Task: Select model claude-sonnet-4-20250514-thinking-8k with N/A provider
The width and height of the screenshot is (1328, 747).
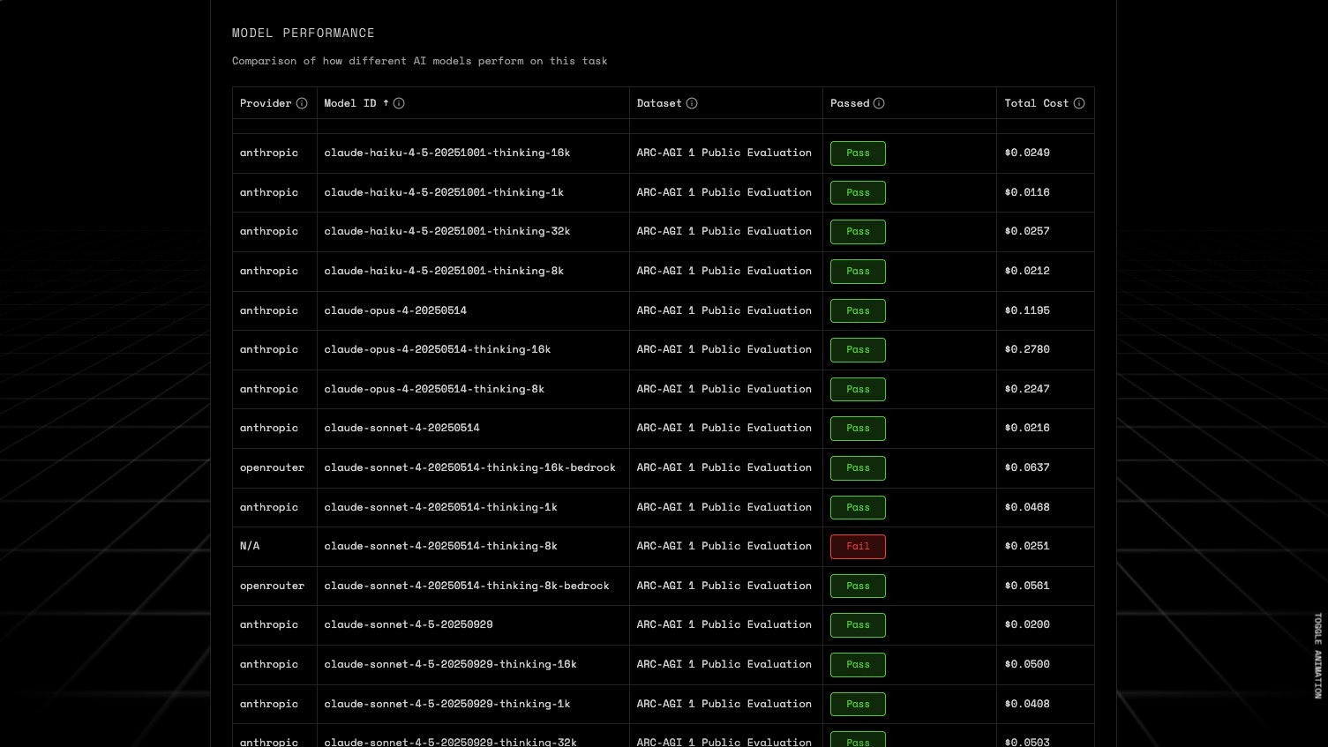Action: tap(440, 546)
